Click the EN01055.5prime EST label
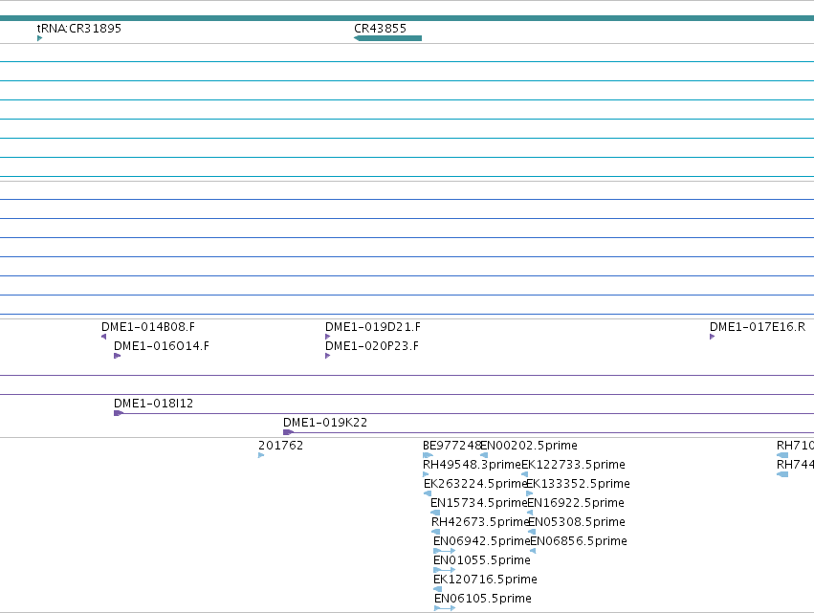 [x=482, y=560]
